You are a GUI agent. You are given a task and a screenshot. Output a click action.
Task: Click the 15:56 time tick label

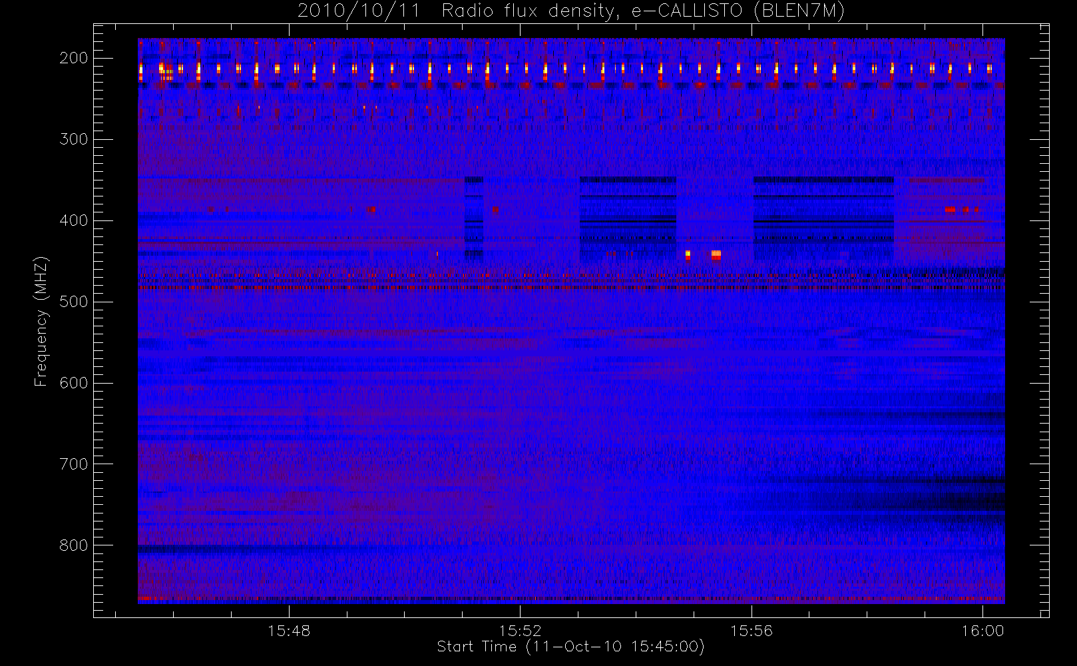tap(752, 631)
